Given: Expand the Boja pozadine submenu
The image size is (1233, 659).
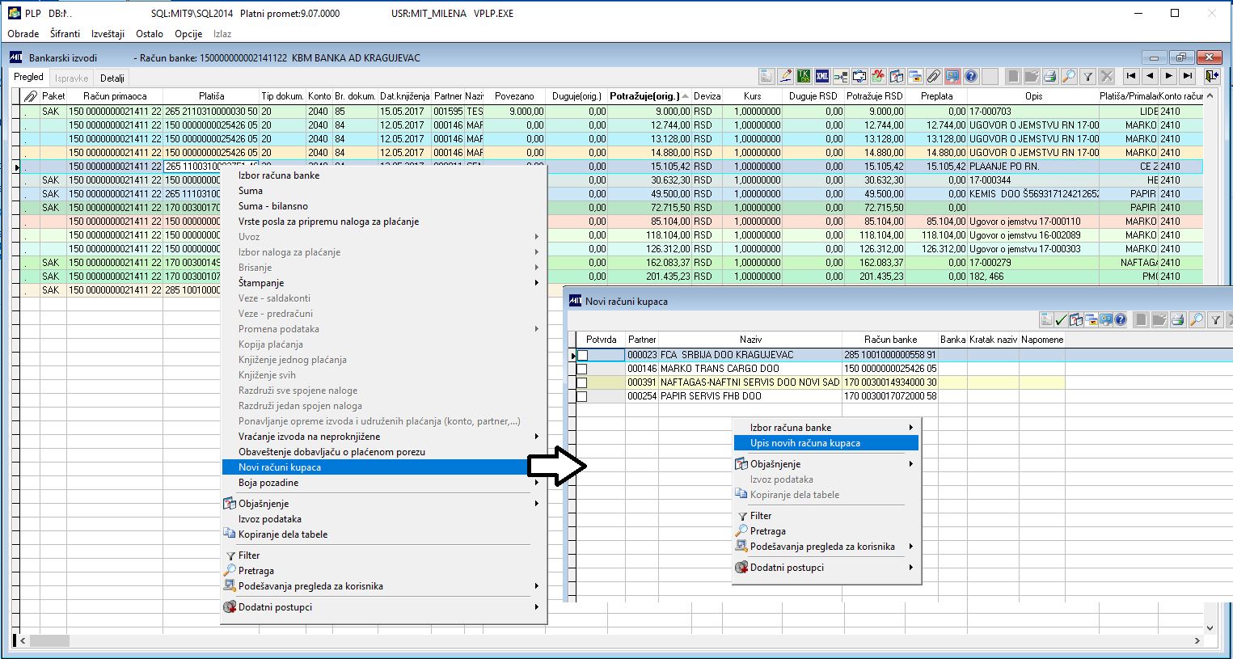Looking at the screenshot, I should pos(384,483).
